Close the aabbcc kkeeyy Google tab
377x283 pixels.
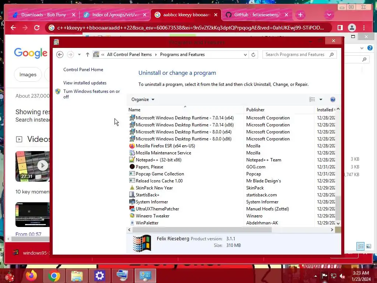coord(216,15)
